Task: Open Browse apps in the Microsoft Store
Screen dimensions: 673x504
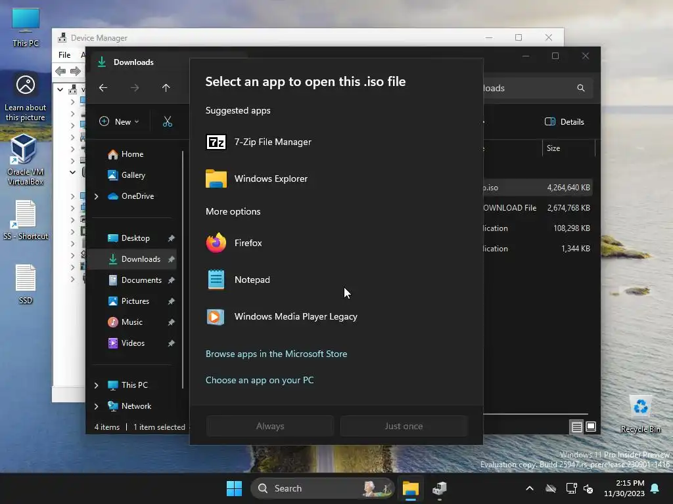Action: coord(276,354)
